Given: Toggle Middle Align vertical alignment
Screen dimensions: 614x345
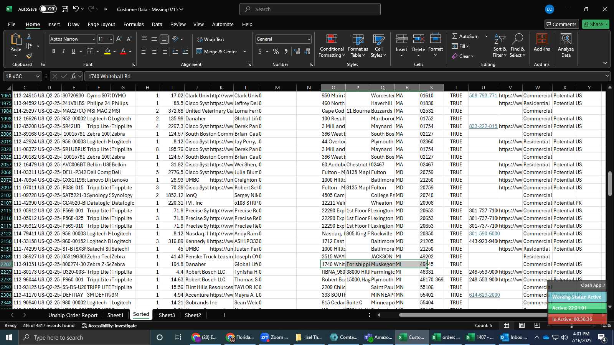Looking at the screenshot, I should (154, 39).
